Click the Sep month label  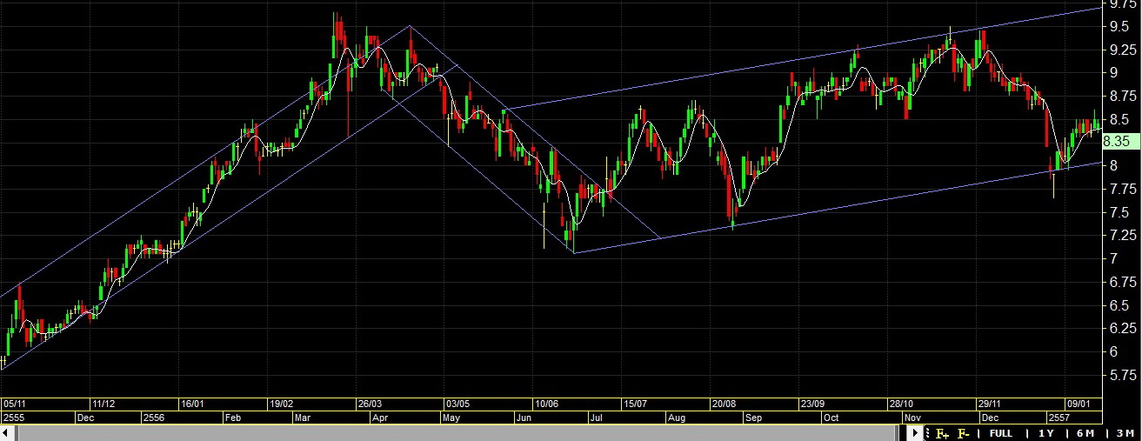(x=752, y=418)
